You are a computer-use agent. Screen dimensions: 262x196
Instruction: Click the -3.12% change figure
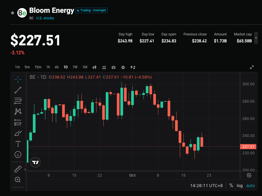(x=17, y=53)
